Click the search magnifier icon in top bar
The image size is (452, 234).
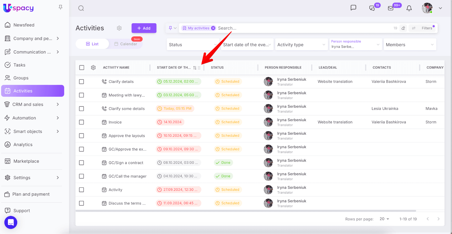tap(81, 8)
